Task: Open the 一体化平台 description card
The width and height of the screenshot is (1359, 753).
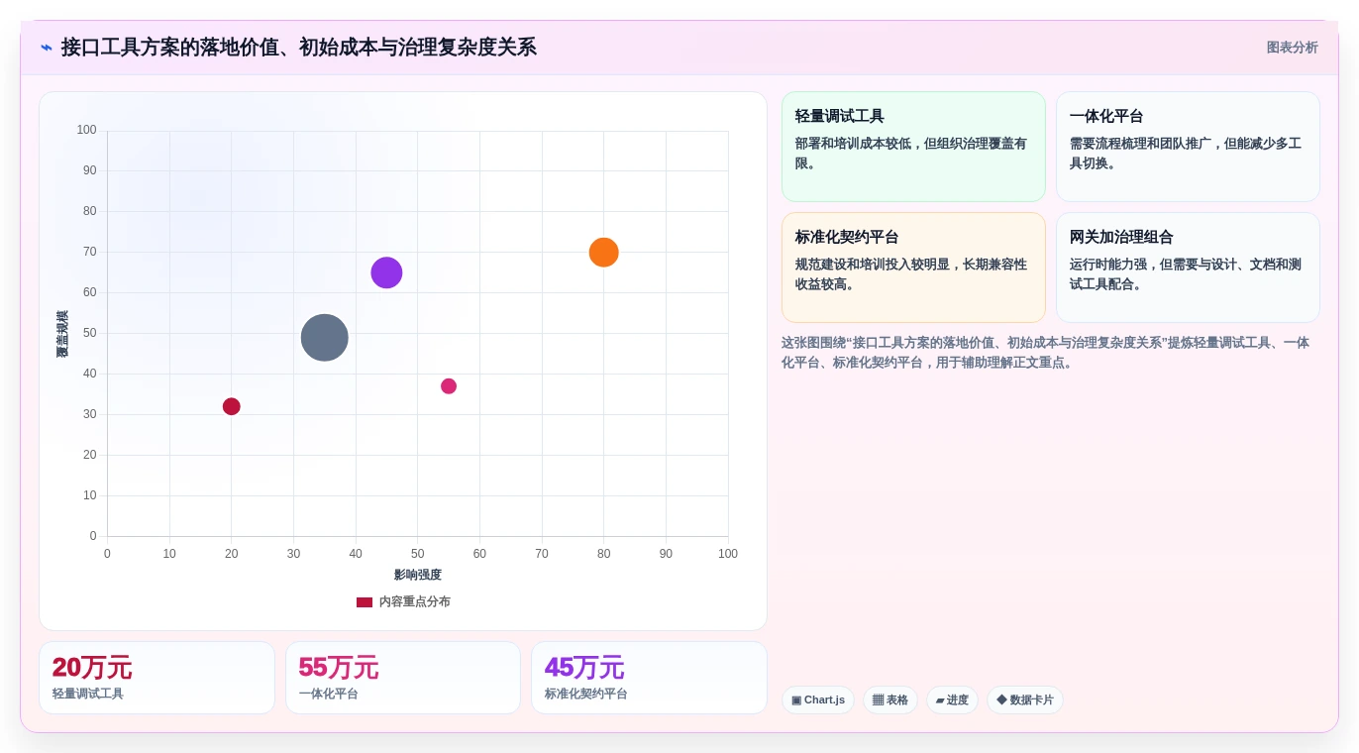Action: 1188,147
